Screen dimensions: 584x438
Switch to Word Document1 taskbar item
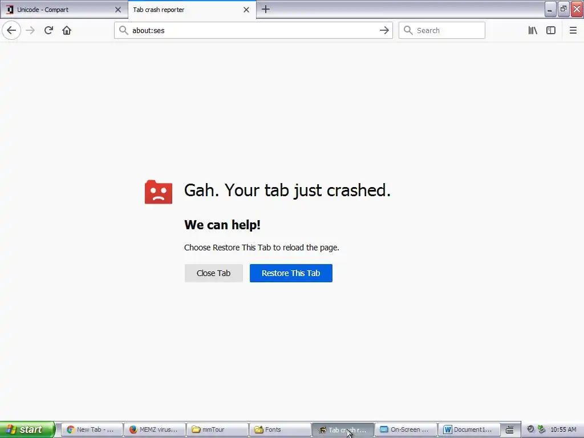point(469,429)
